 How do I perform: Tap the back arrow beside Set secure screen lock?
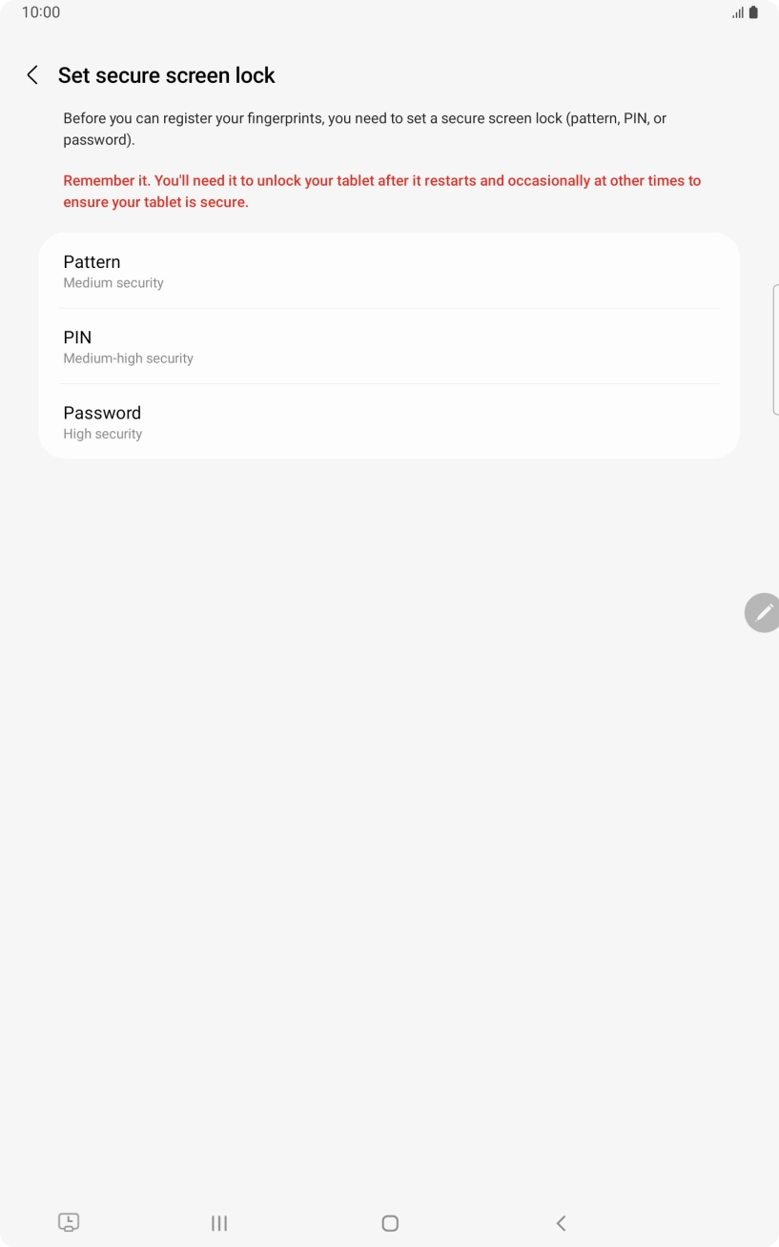31,75
